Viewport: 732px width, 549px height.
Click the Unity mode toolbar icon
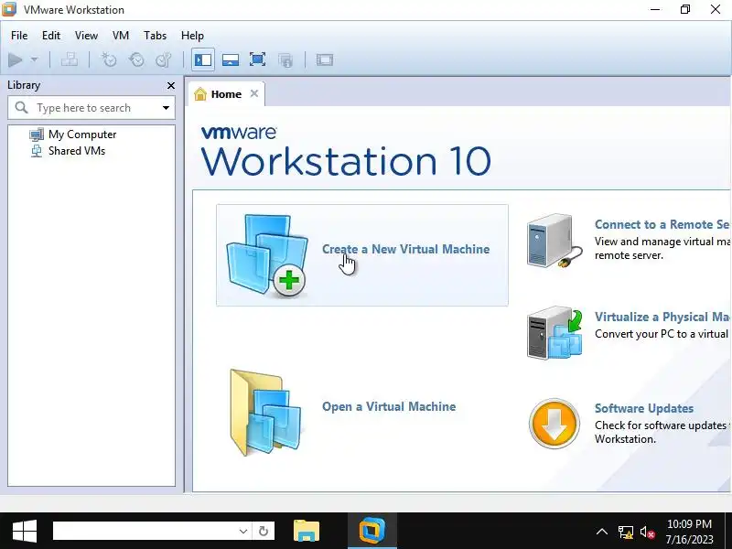285,59
